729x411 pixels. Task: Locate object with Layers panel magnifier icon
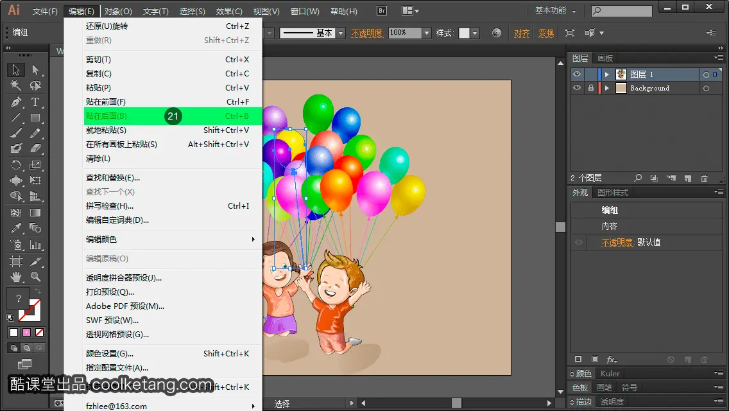[638, 179]
